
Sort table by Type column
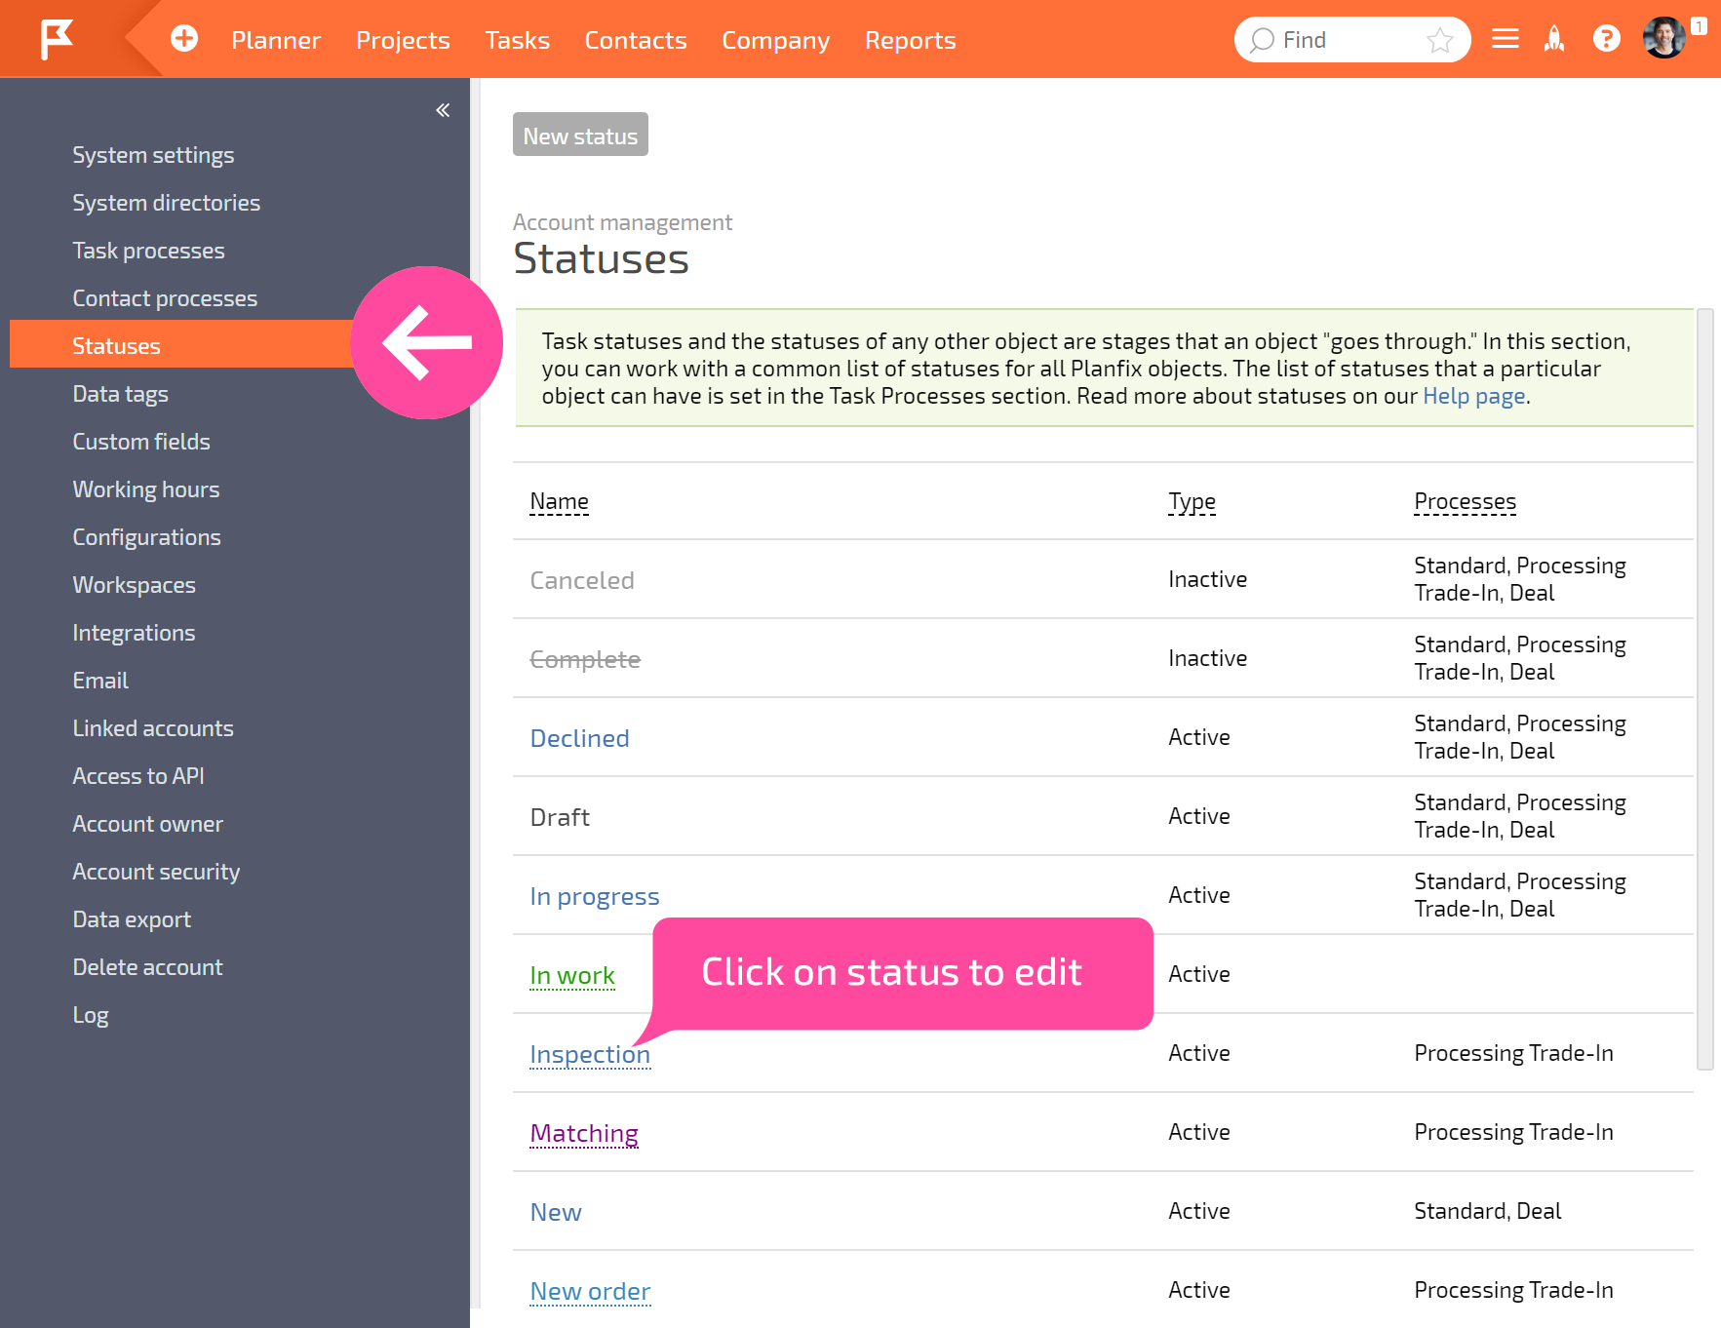(1192, 501)
